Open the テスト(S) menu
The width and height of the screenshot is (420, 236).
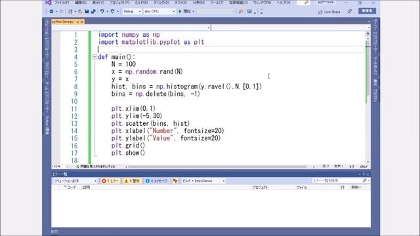click(x=180, y=3)
